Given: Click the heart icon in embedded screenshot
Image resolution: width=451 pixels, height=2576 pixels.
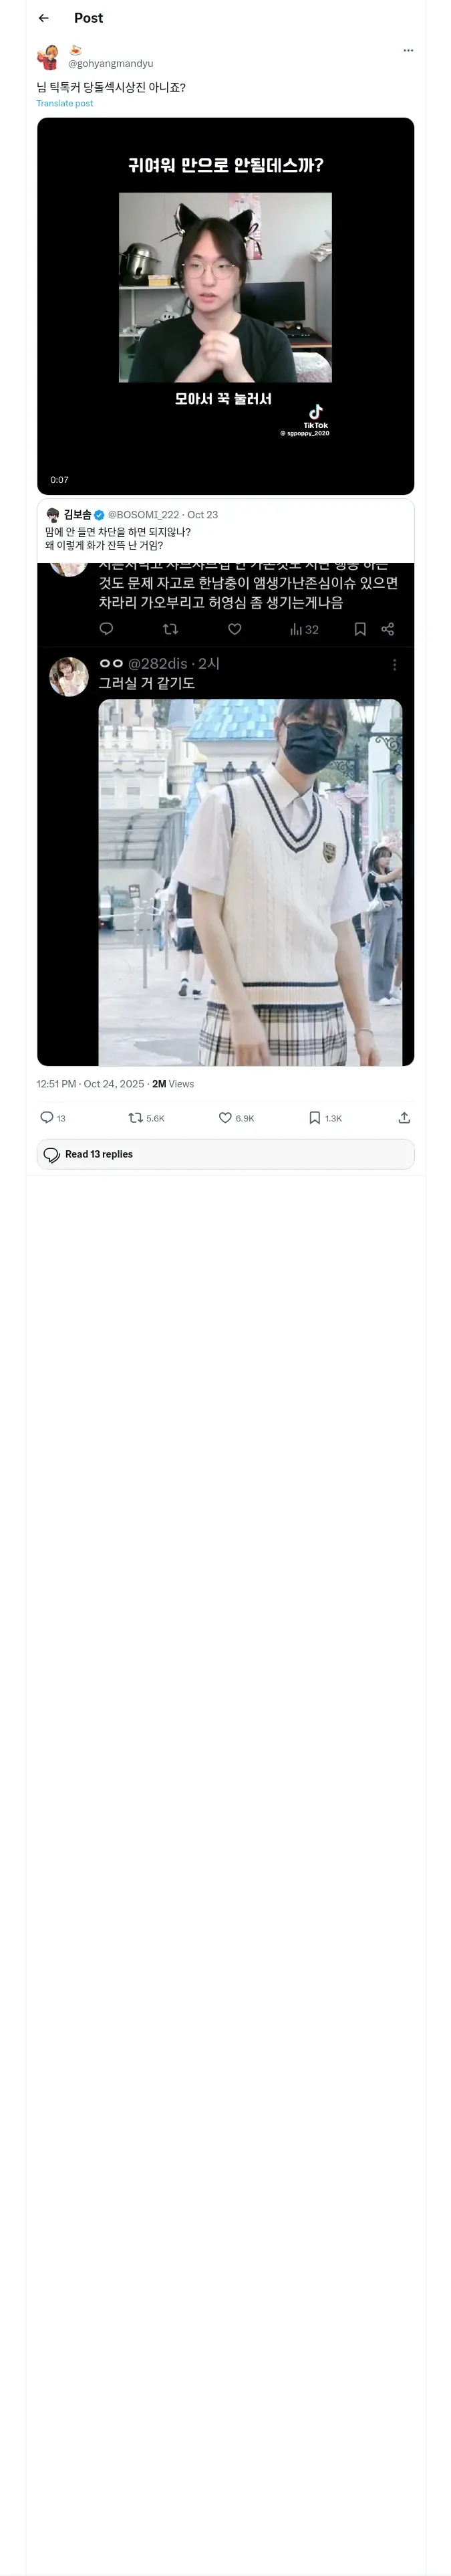Looking at the screenshot, I should tap(235, 629).
